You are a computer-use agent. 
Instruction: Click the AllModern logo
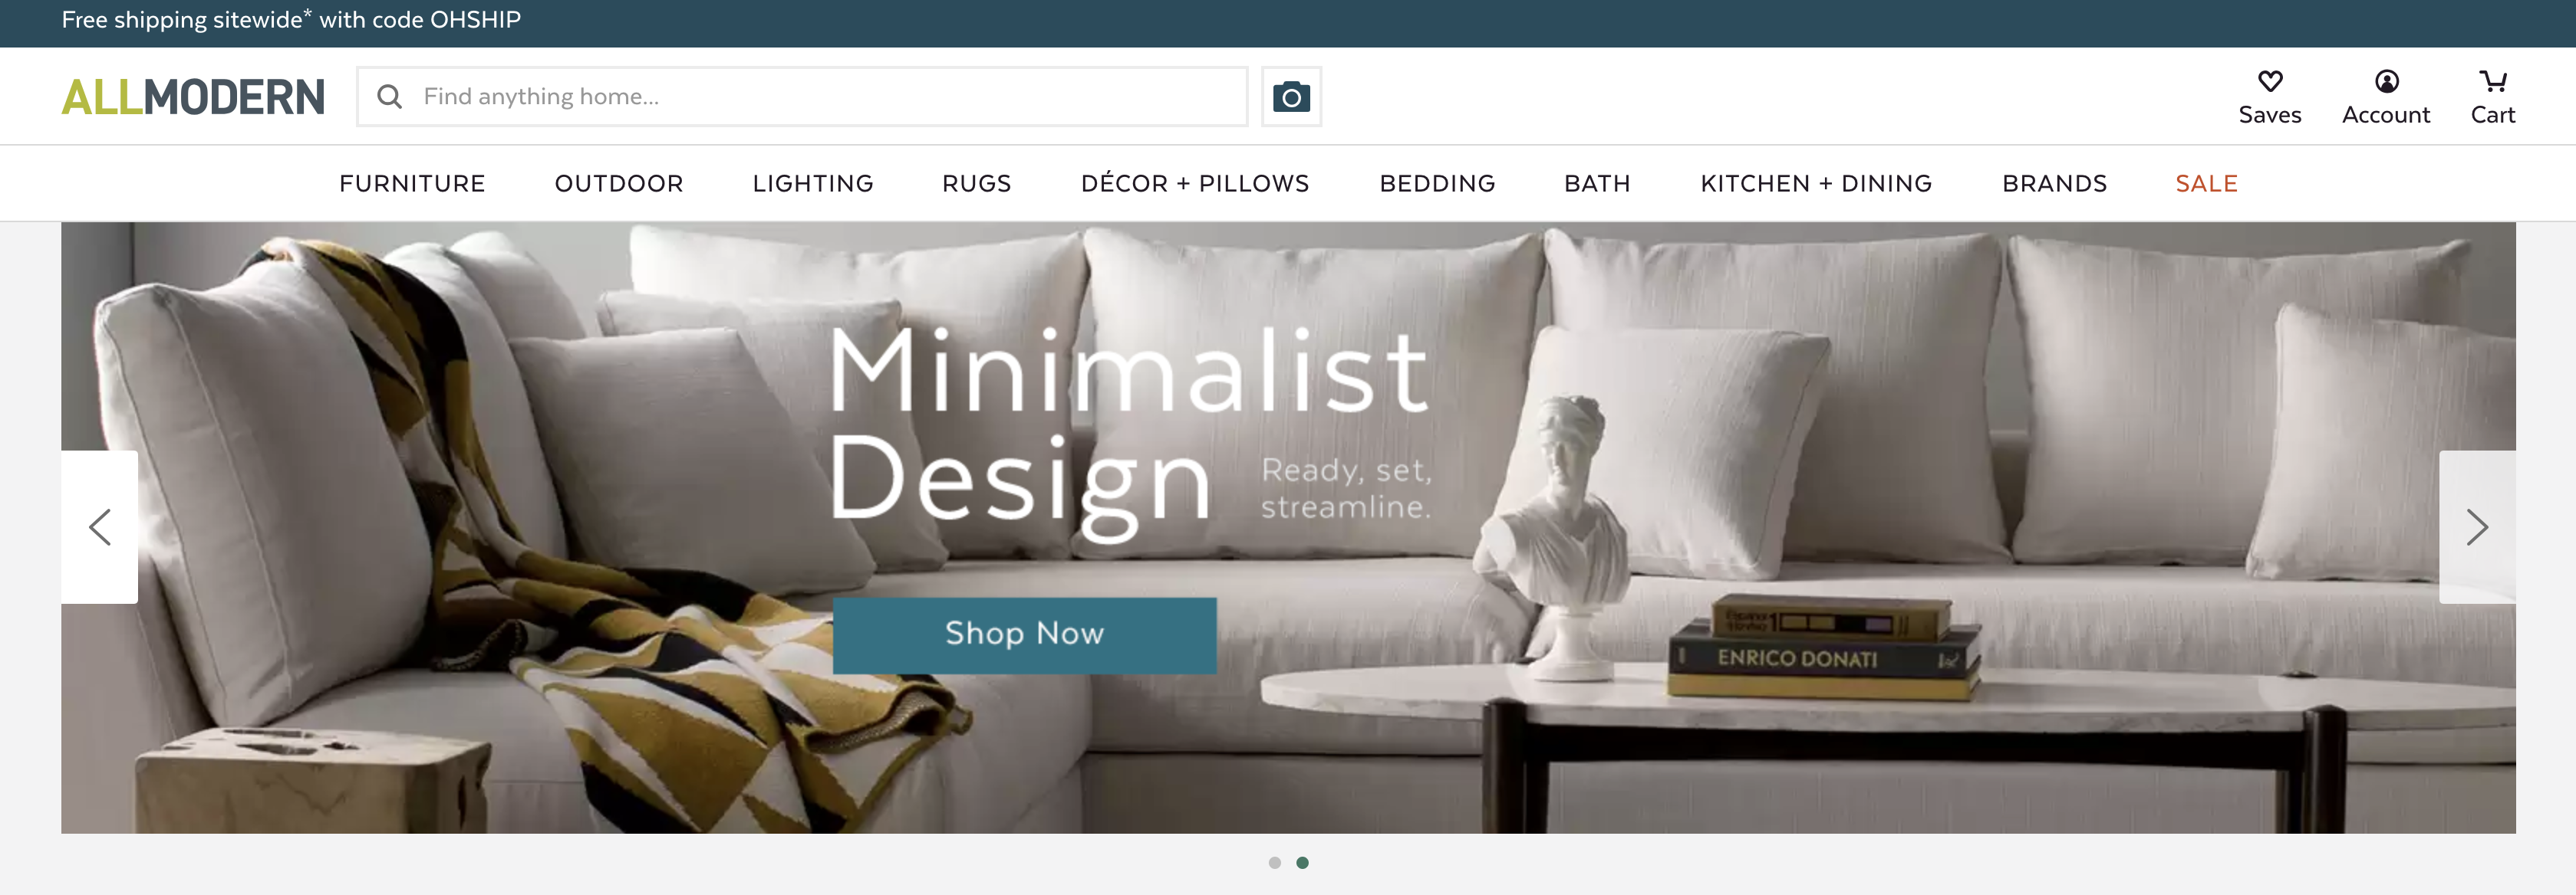(x=193, y=97)
